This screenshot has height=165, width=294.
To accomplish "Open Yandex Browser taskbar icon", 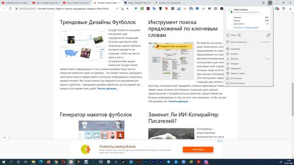I will click(71, 162).
